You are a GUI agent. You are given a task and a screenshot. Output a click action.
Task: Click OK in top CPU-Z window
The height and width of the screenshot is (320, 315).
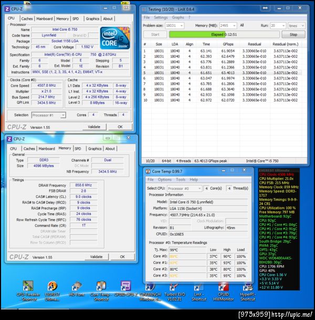pyautogui.click(x=120, y=127)
